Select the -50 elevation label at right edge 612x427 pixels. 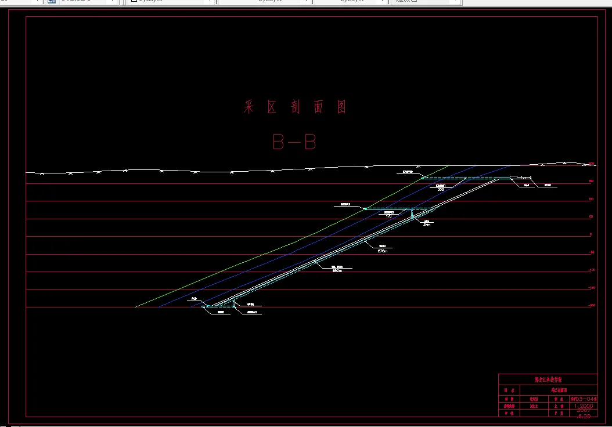point(592,252)
